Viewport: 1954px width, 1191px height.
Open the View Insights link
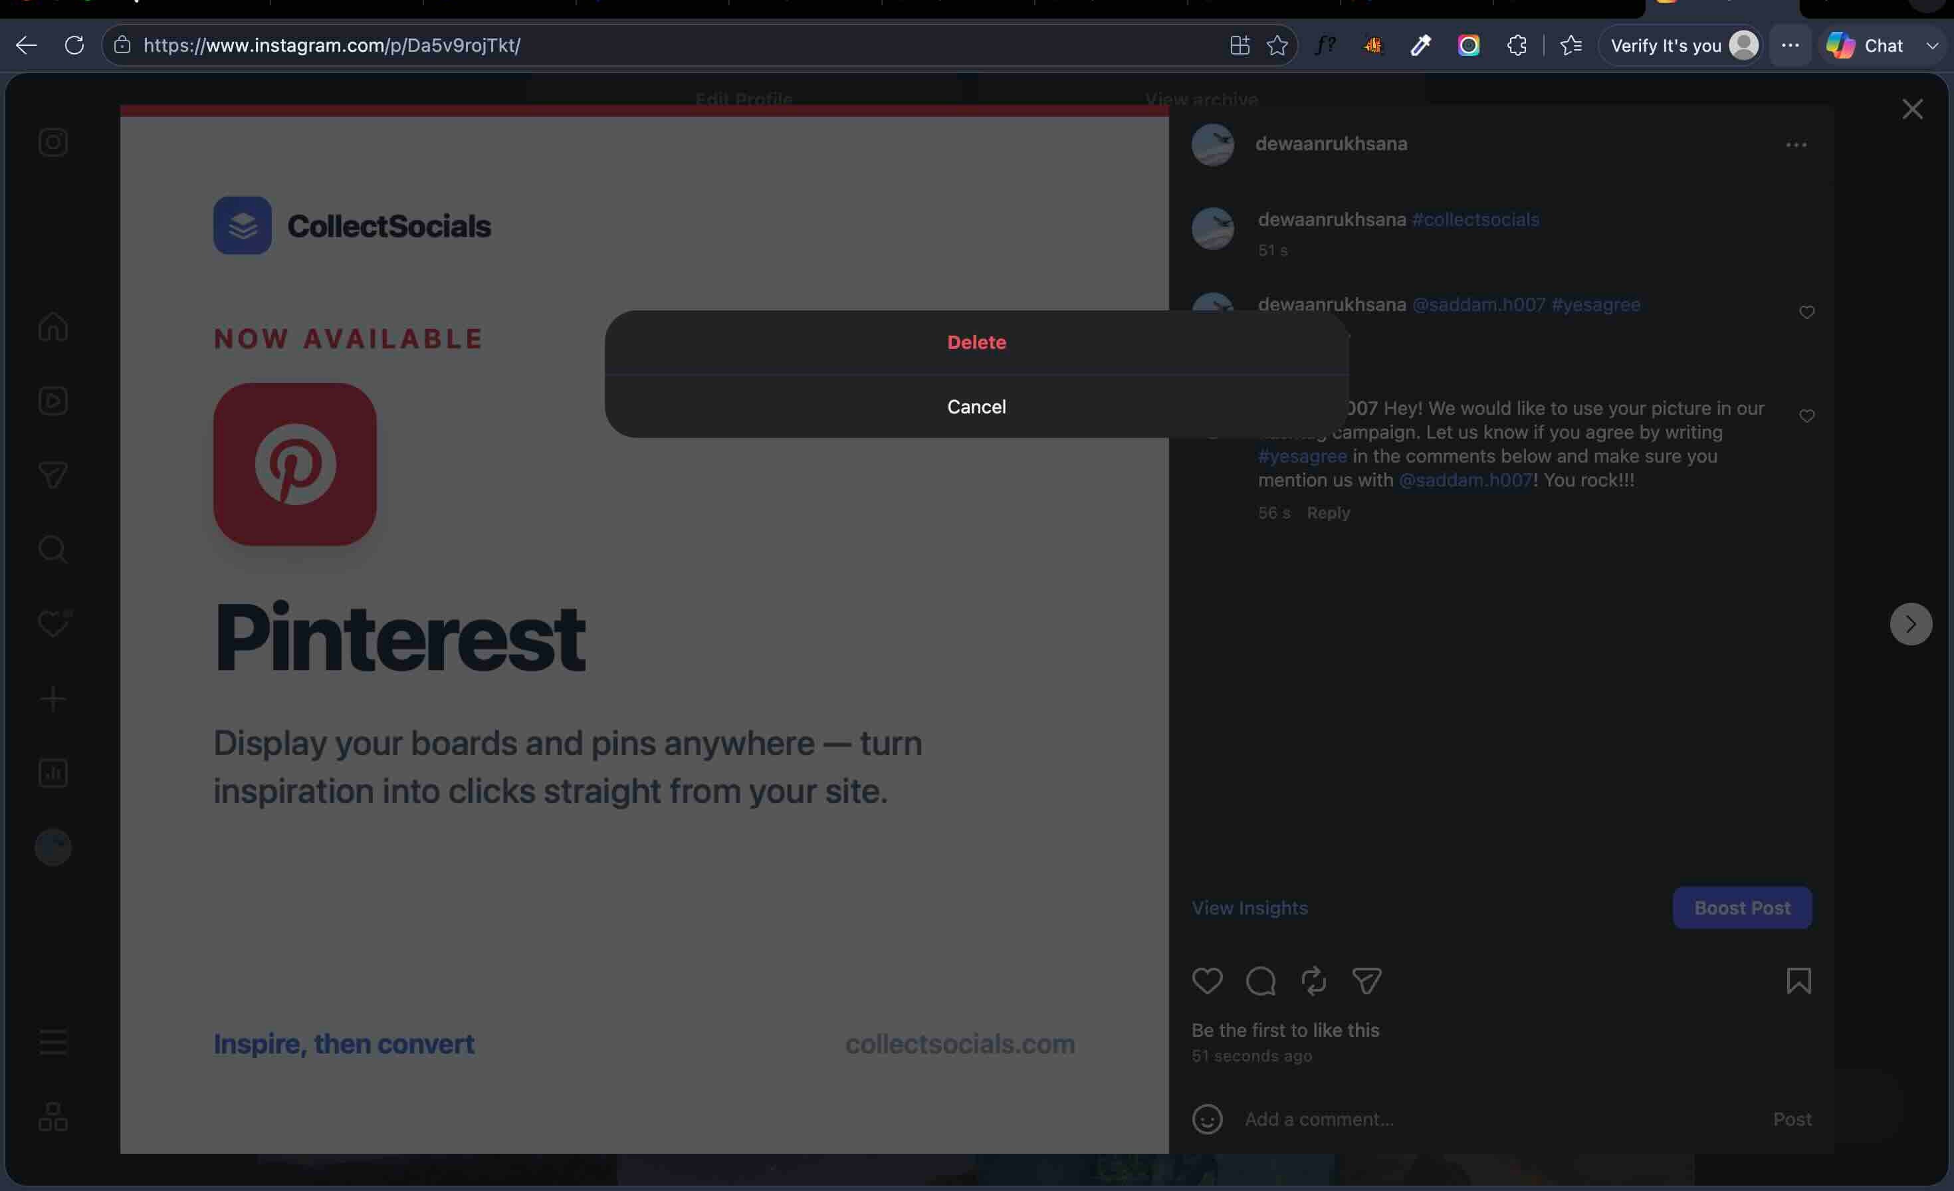1249,908
